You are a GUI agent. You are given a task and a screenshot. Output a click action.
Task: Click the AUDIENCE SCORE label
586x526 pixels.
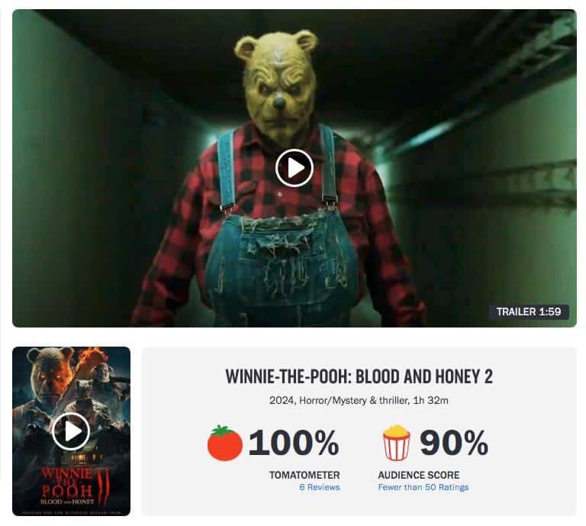coord(419,475)
